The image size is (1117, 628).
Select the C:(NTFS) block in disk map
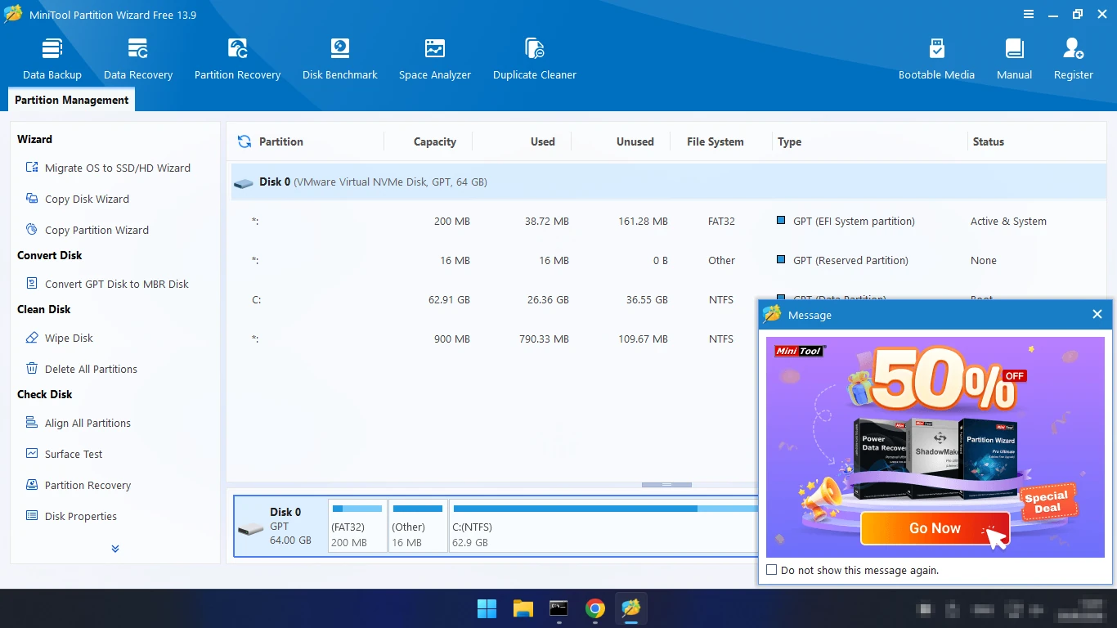pos(604,526)
